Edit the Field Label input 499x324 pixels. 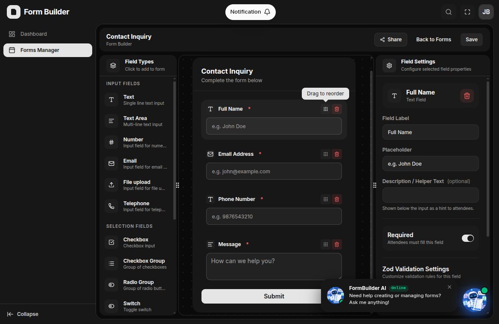click(430, 132)
